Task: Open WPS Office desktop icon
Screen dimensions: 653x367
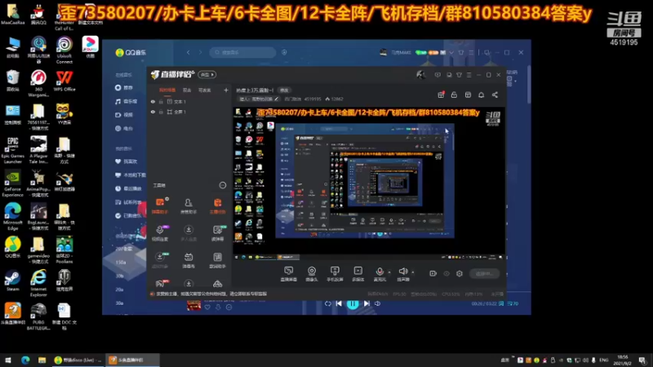Action: tap(64, 81)
